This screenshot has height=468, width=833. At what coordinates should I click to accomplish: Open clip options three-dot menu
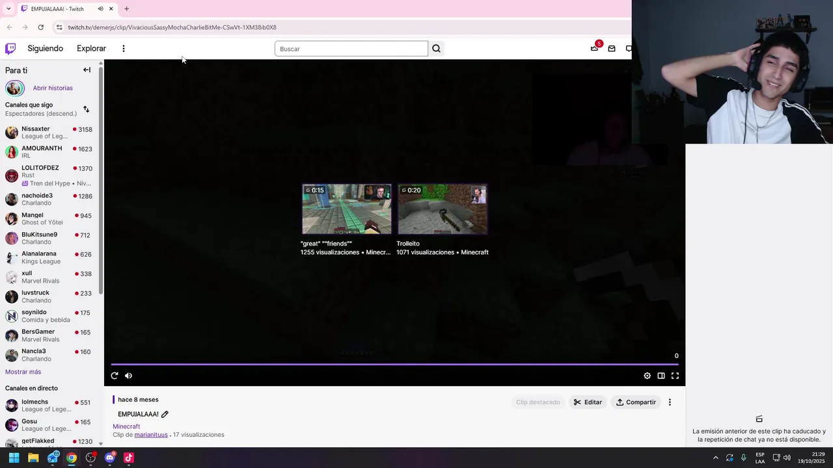pyautogui.click(x=670, y=402)
